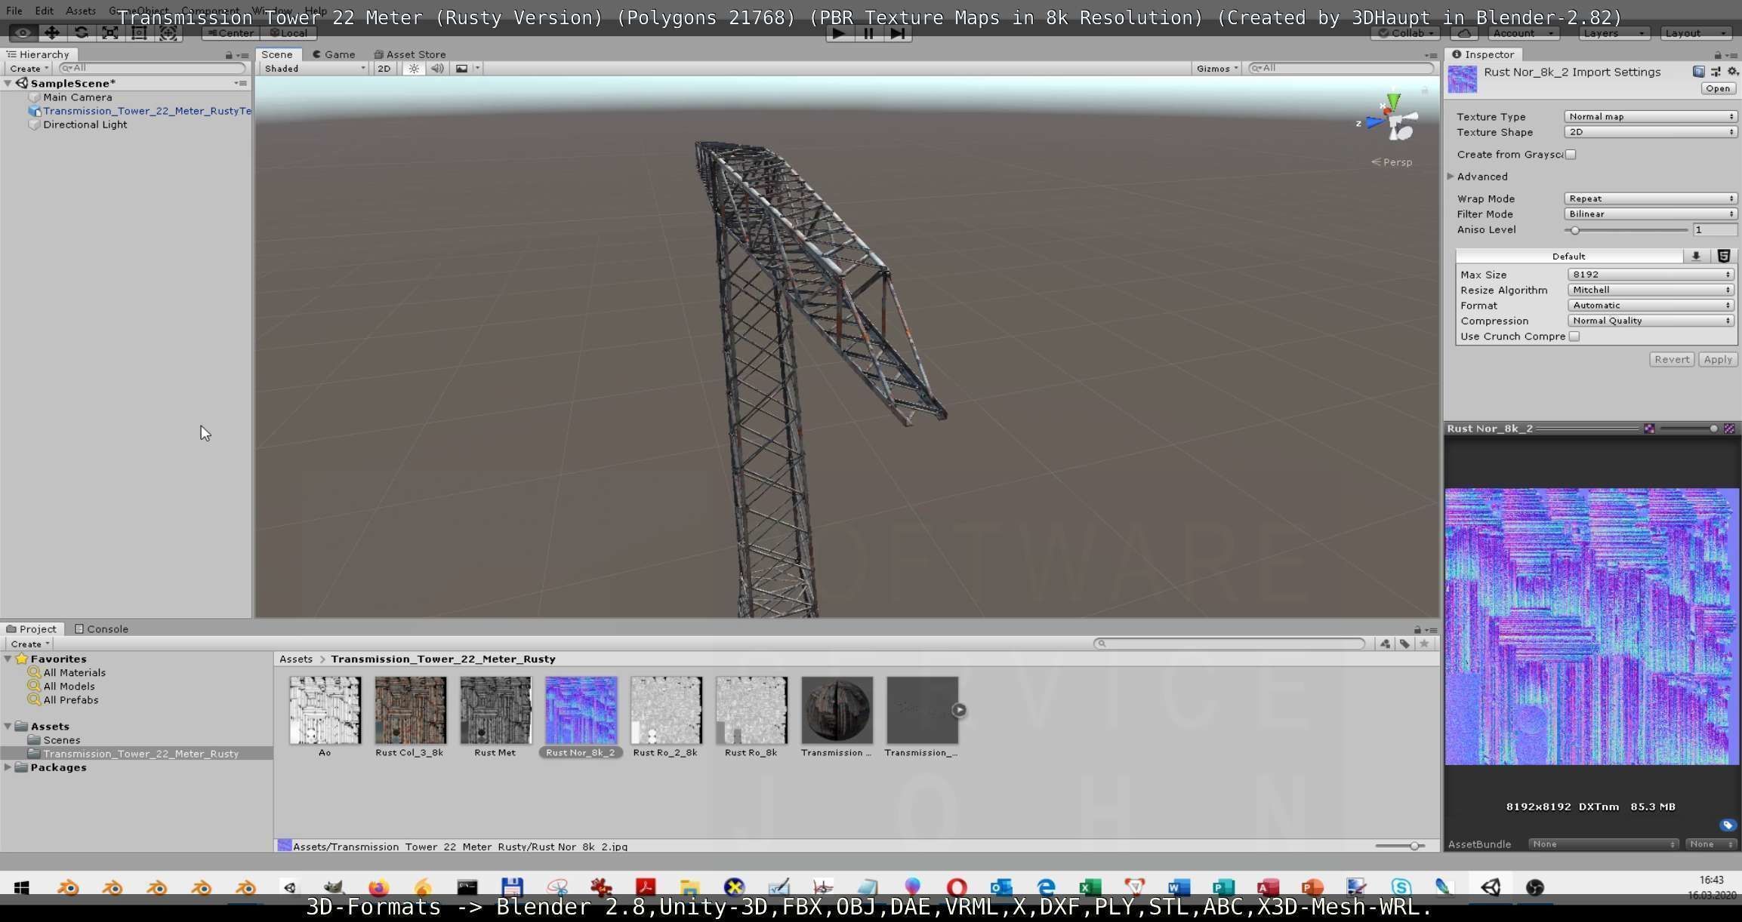Open the Account dropdown button
The height and width of the screenshot is (922, 1742).
[x=1524, y=33]
